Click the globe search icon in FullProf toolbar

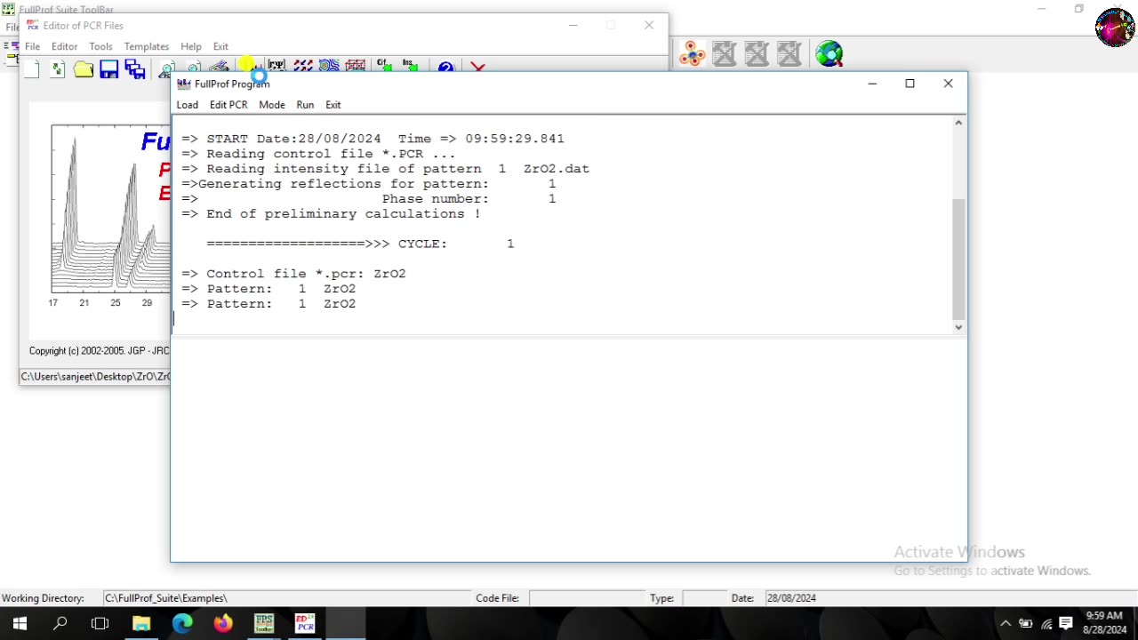pos(829,54)
